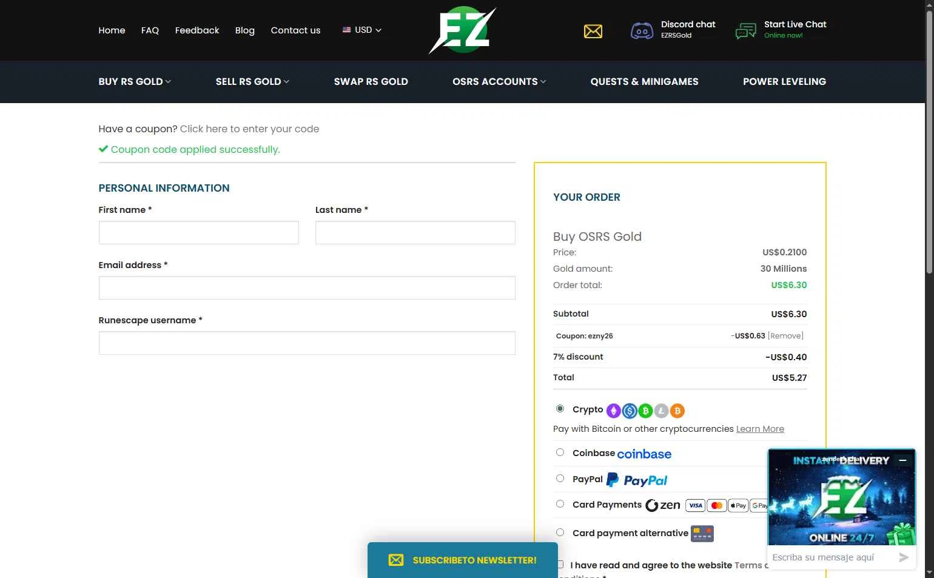The height and width of the screenshot is (578, 934).
Task: Open POWER LEVELING page
Action: pos(784,81)
